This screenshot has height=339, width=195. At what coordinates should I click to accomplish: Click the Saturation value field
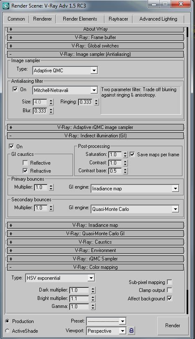point(115,155)
